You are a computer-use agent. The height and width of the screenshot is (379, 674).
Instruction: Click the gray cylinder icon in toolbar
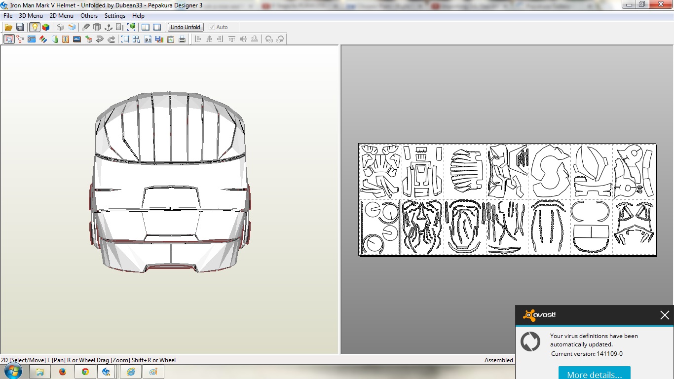coord(97,27)
